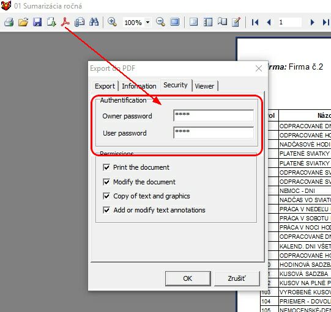
Task: Select the Security tab
Action: point(176,85)
